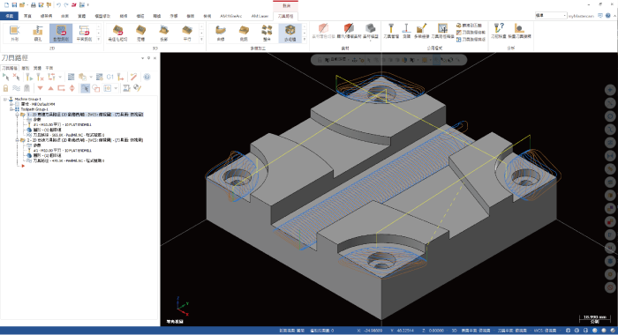Click the stock display toggle icon
Screen dimensions: 618x335
(x=349, y=31)
